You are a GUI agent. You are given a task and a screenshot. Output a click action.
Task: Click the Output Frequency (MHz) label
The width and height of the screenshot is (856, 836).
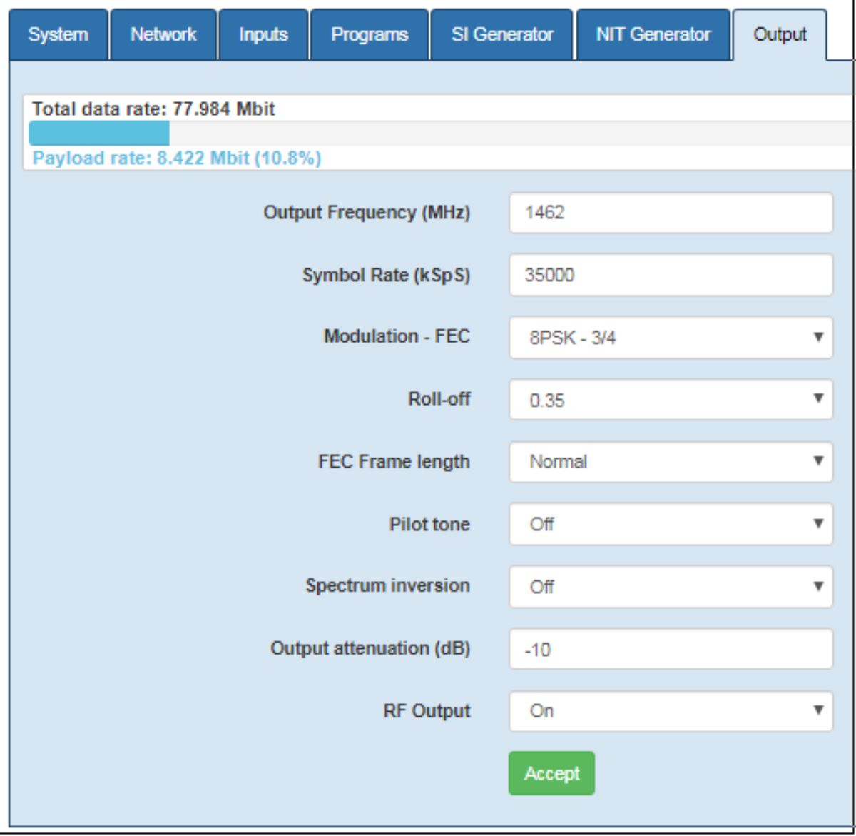(367, 213)
